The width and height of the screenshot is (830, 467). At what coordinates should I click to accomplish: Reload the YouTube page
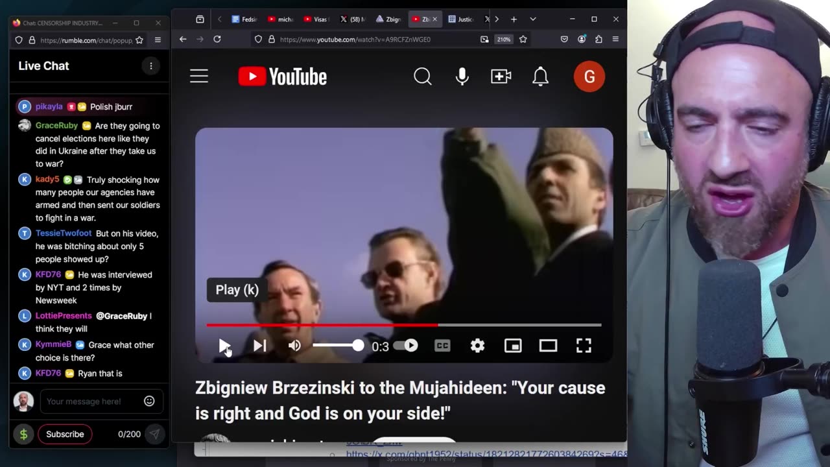click(x=217, y=40)
